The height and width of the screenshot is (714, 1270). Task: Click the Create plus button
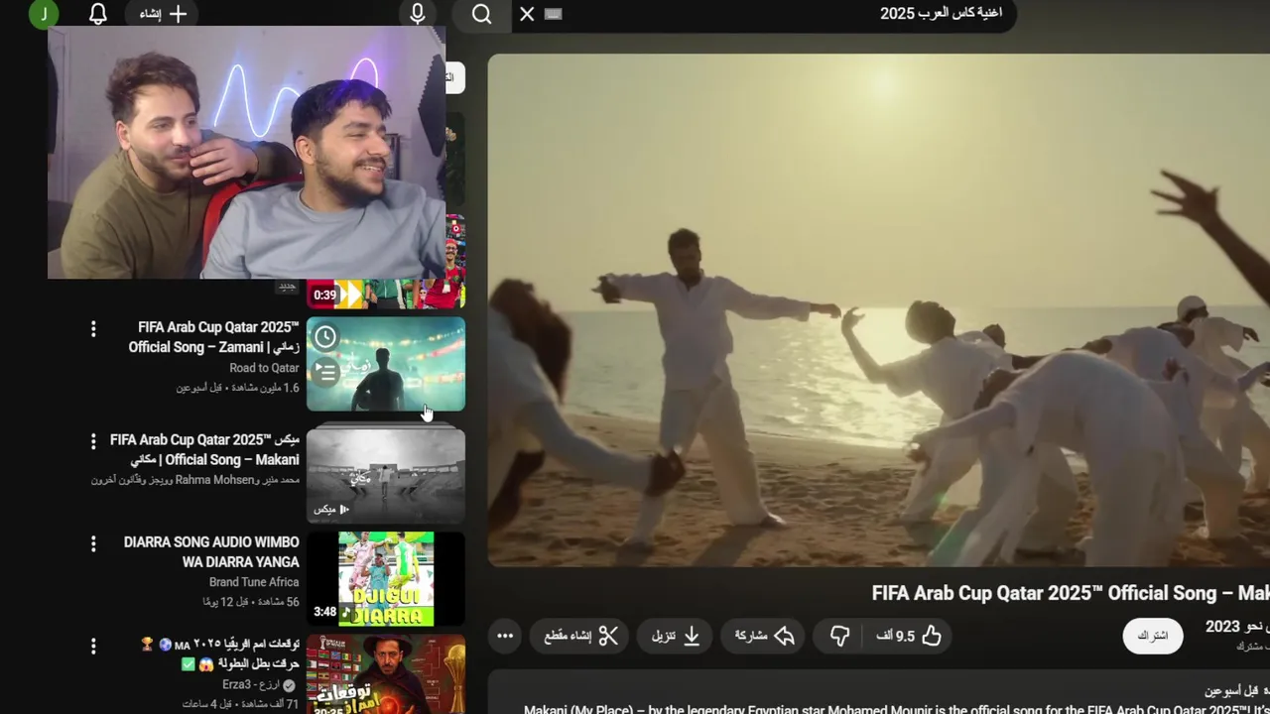pyautogui.click(x=164, y=14)
